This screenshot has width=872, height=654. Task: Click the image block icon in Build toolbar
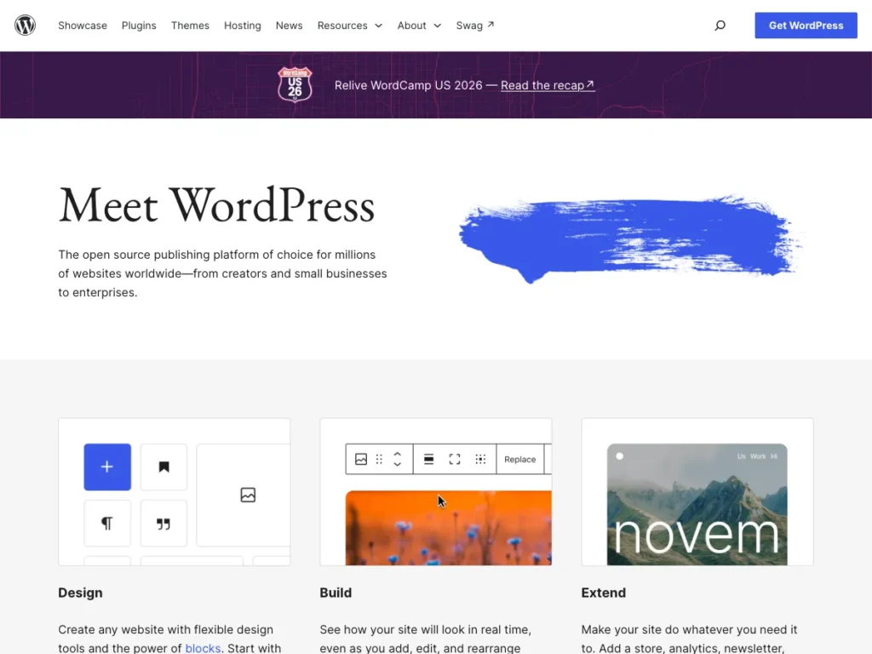point(361,459)
